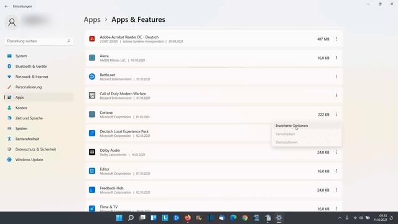
Task: Show hidden system tray icons
Action: pyautogui.click(x=340, y=218)
